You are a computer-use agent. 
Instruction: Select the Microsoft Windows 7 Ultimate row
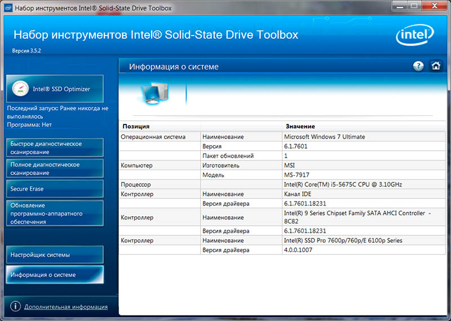point(324,137)
